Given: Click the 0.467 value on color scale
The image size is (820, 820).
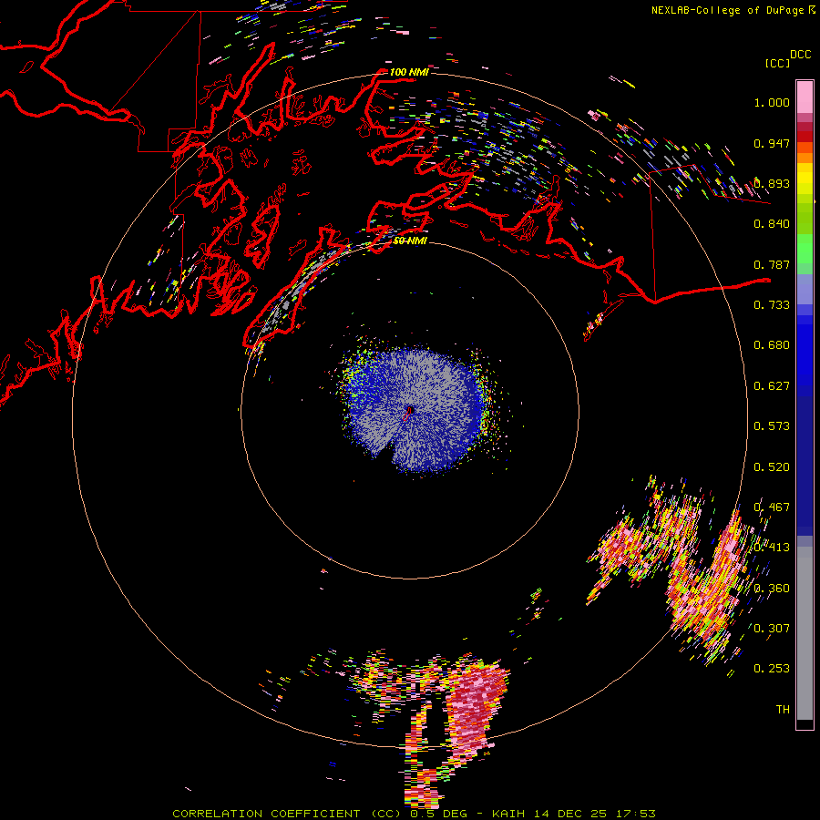Looking at the screenshot, I should point(772,507).
